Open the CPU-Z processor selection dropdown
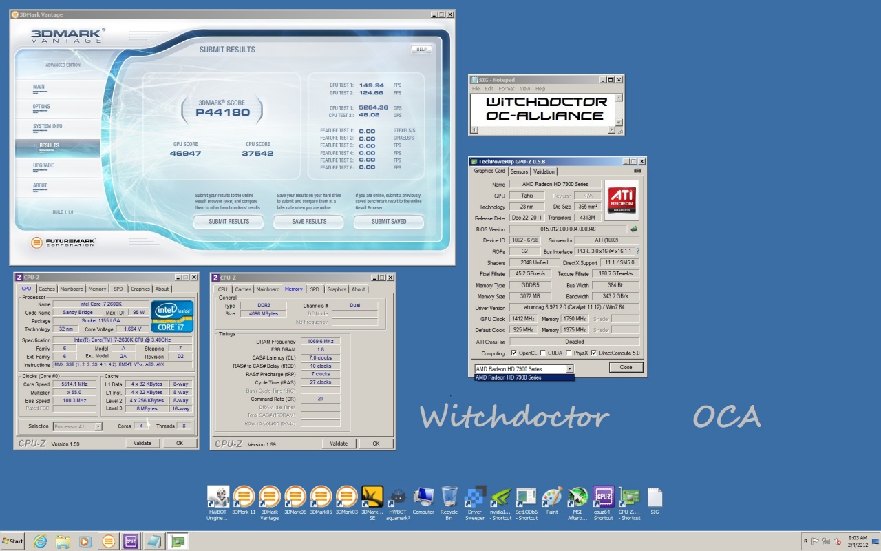 [x=98, y=426]
